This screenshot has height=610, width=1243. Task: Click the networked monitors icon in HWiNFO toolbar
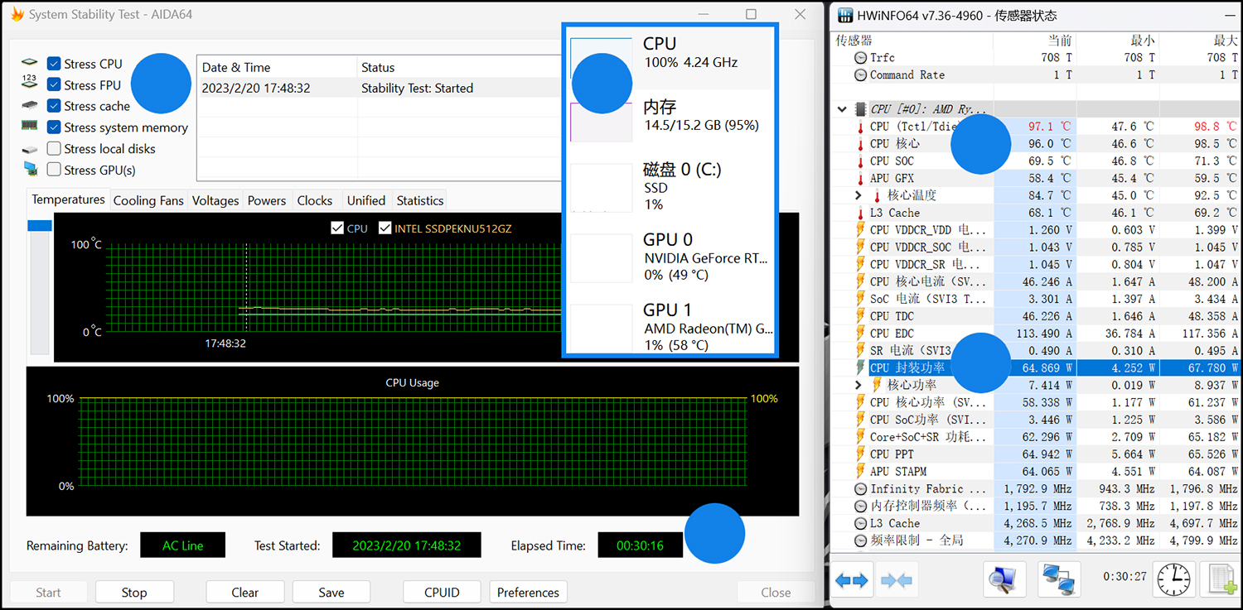[x=1059, y=579]
